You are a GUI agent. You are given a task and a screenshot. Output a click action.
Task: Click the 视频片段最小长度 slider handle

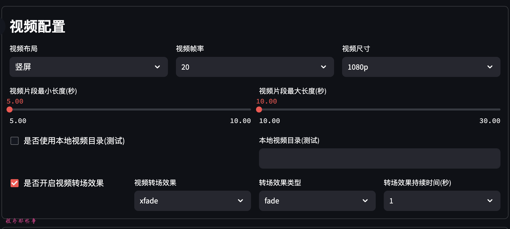click(10, 109)
